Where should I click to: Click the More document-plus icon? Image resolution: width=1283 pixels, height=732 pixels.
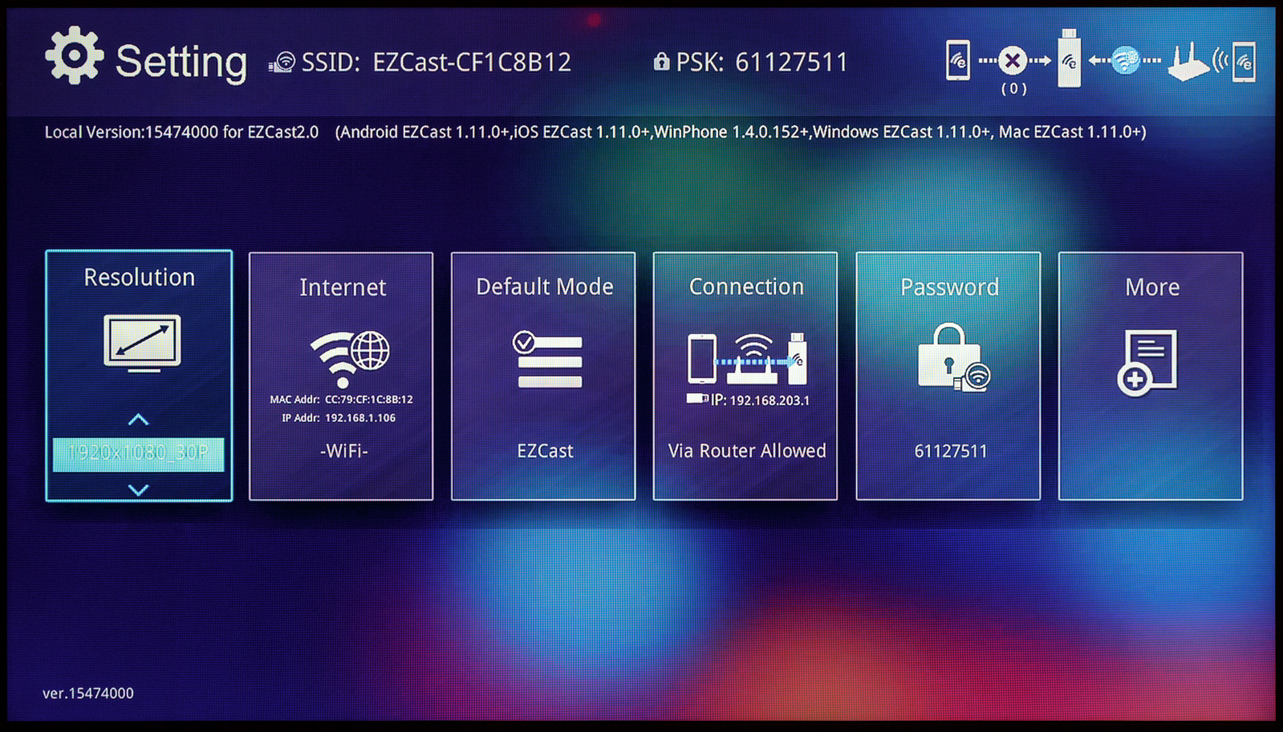pyautogui.click(x=1147, y=363)
